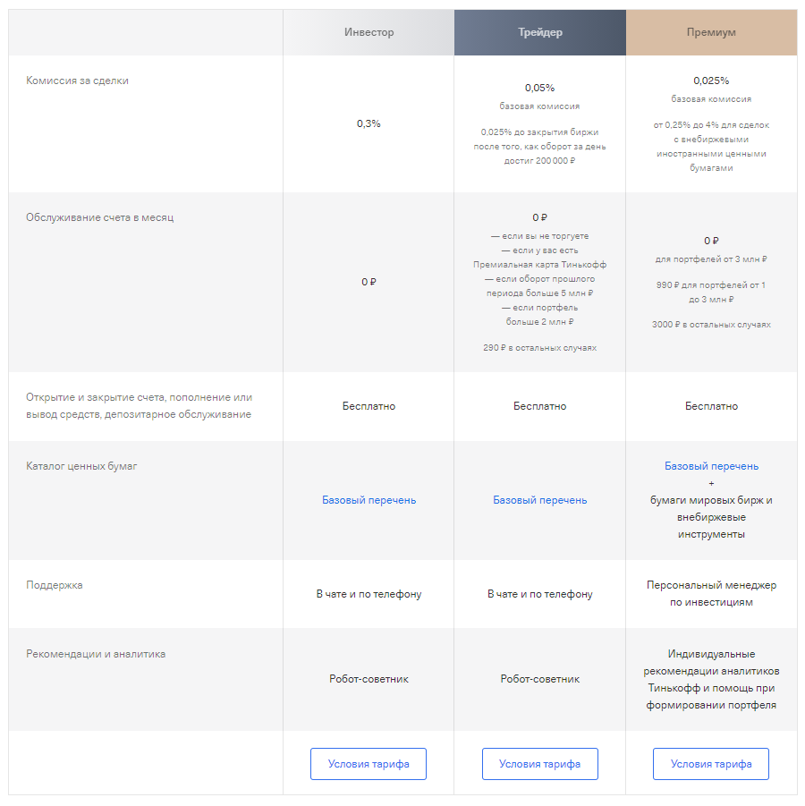Click Бесплатно in the Премиум column
Viewport: 805px width, 806px height.
(x=710, y=405)
